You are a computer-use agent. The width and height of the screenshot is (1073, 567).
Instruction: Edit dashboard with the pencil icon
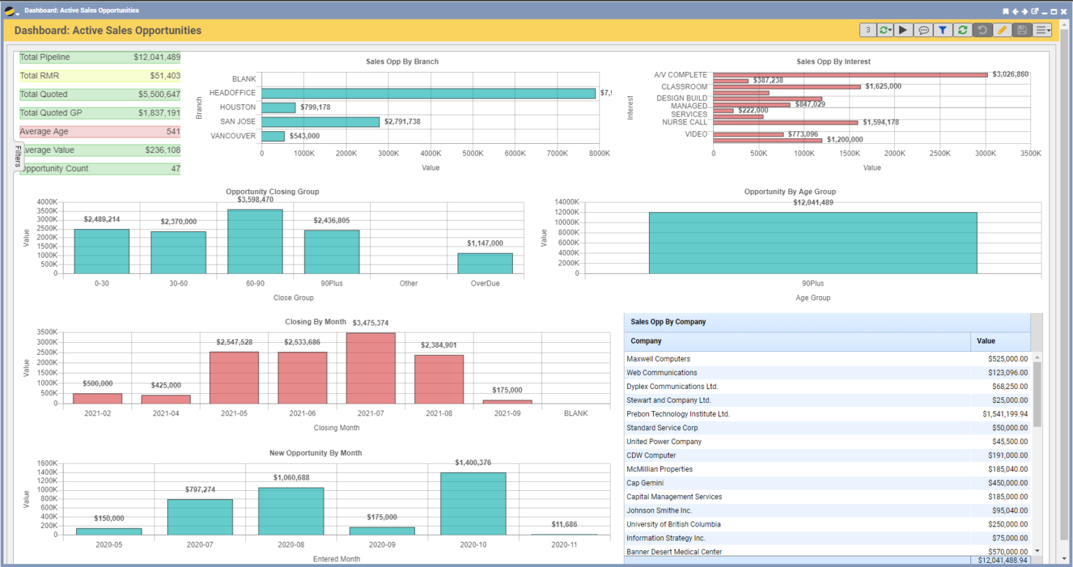pyautogui.click(x=1002, y=30)
